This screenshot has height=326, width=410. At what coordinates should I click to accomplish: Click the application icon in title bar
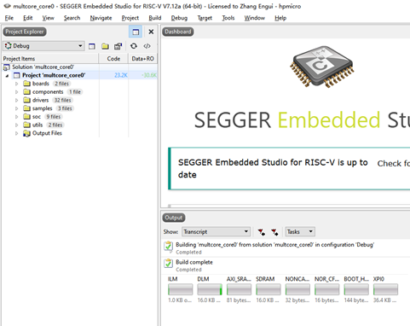tap(8, 6)
